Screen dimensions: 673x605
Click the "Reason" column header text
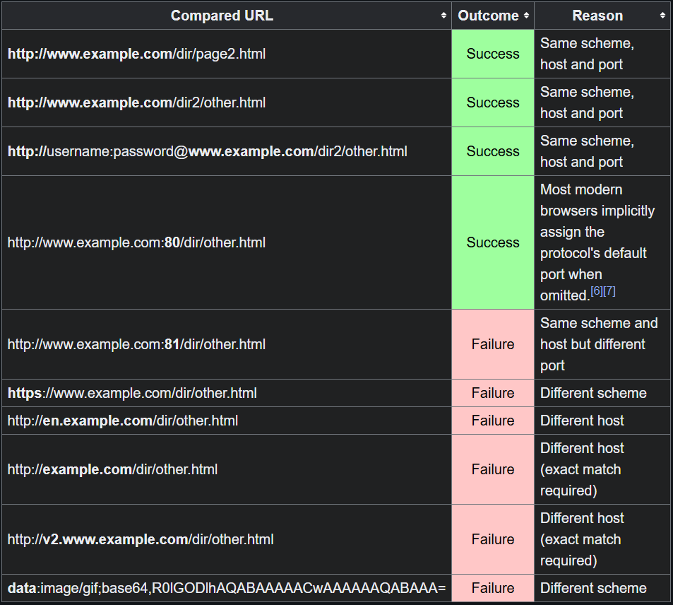click(x=597, y=16)
